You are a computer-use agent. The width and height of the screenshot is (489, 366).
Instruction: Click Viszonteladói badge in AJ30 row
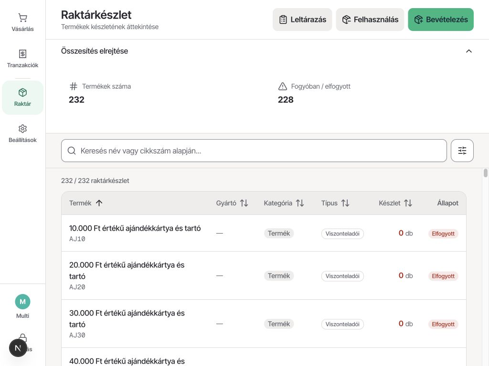(x=342, y=324)
